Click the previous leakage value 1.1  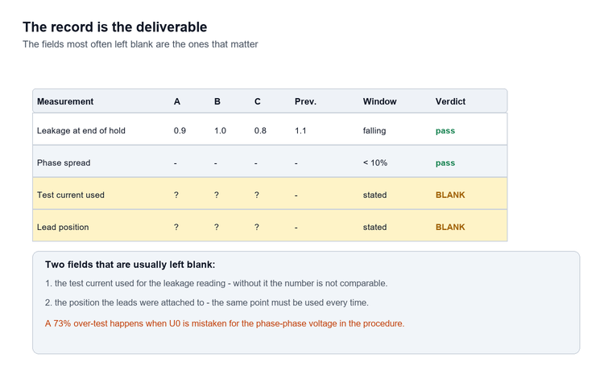pos(300,130)
